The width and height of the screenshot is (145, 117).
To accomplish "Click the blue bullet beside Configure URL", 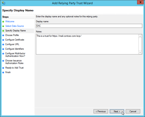I will [x=3, y=44].
